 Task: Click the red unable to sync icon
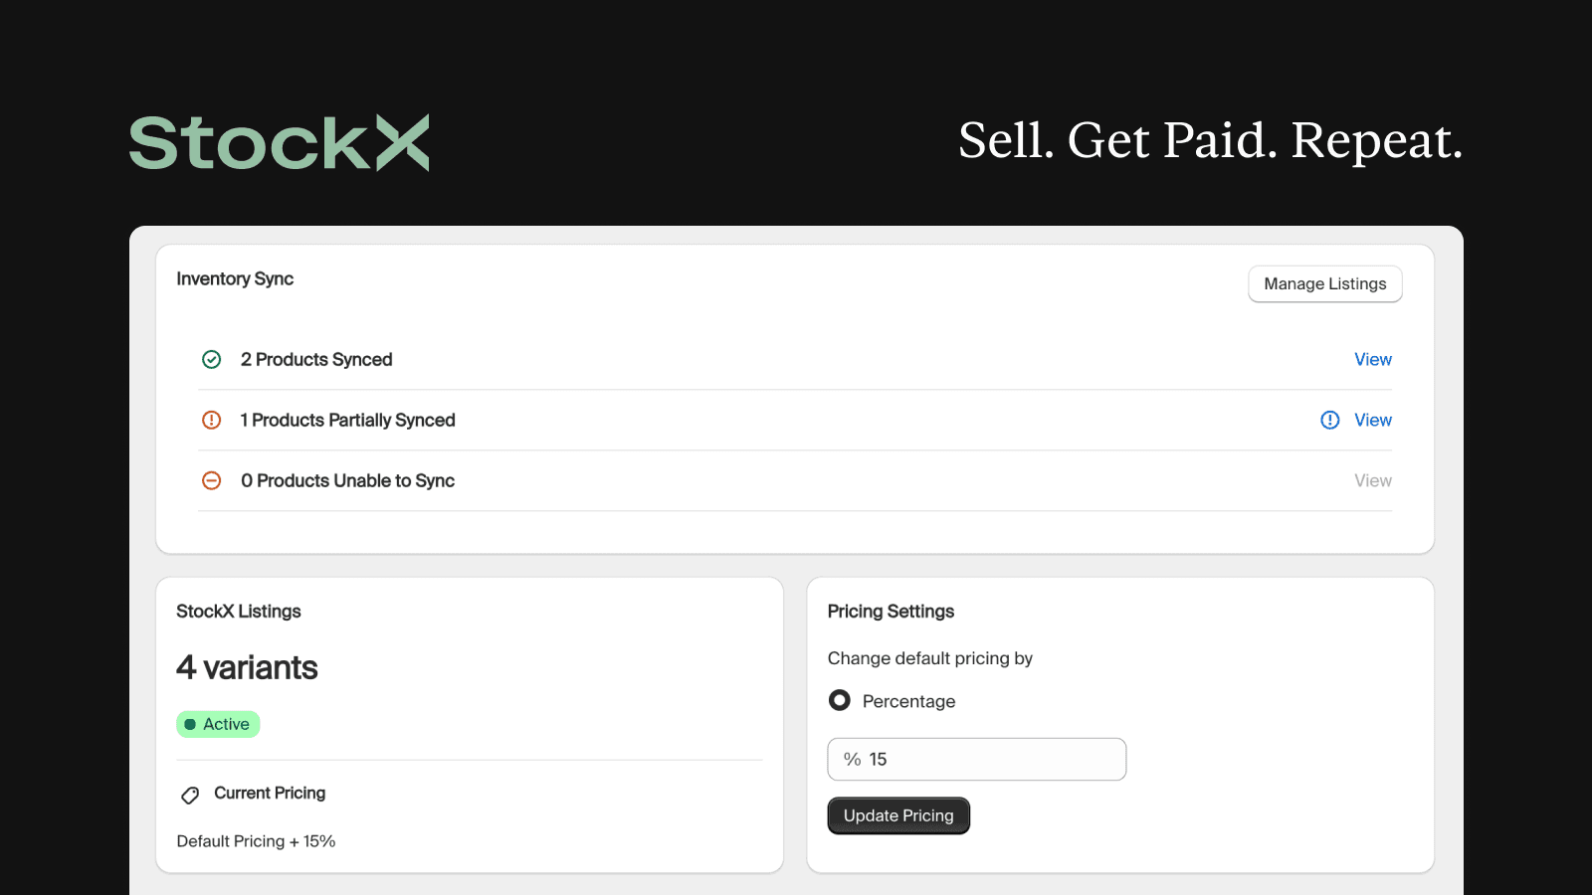tap(212, 481)
